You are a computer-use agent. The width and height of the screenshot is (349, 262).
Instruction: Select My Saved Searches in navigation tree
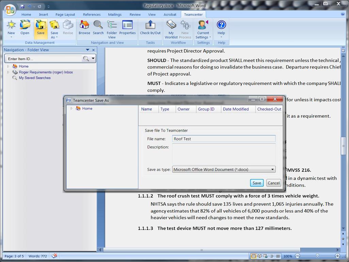pos(34,78)
